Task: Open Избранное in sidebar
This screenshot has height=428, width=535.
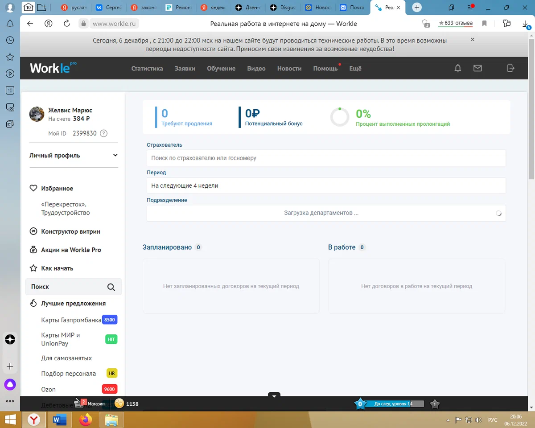Action: (x=57, y=189)
